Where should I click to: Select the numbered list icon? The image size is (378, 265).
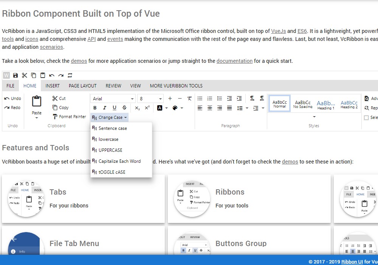click(210, 98)
